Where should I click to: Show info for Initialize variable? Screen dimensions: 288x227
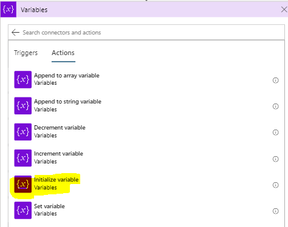(275, 185)
